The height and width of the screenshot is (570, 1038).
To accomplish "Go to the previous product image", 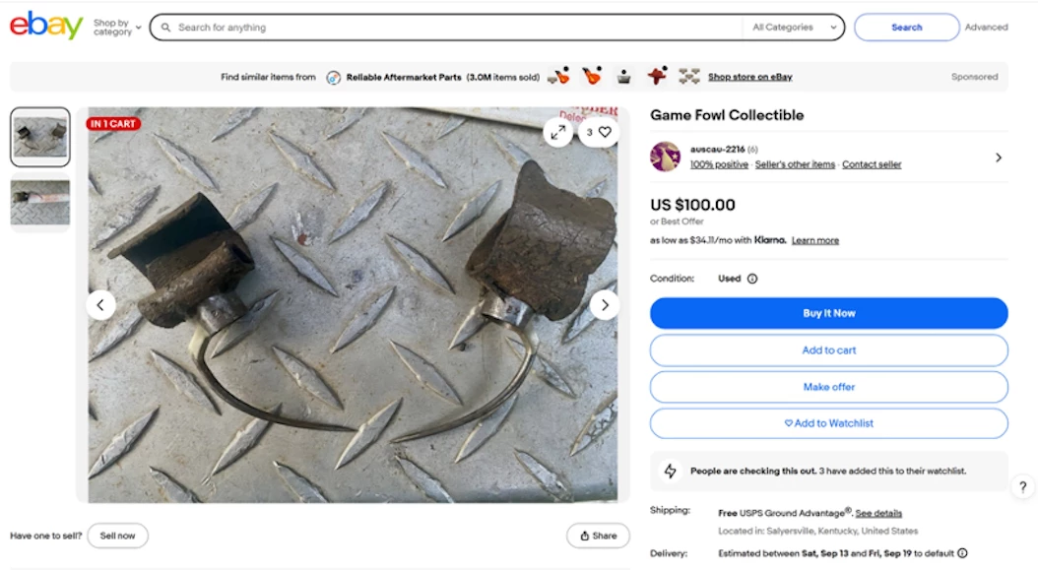I will click(x=100, y=305).
